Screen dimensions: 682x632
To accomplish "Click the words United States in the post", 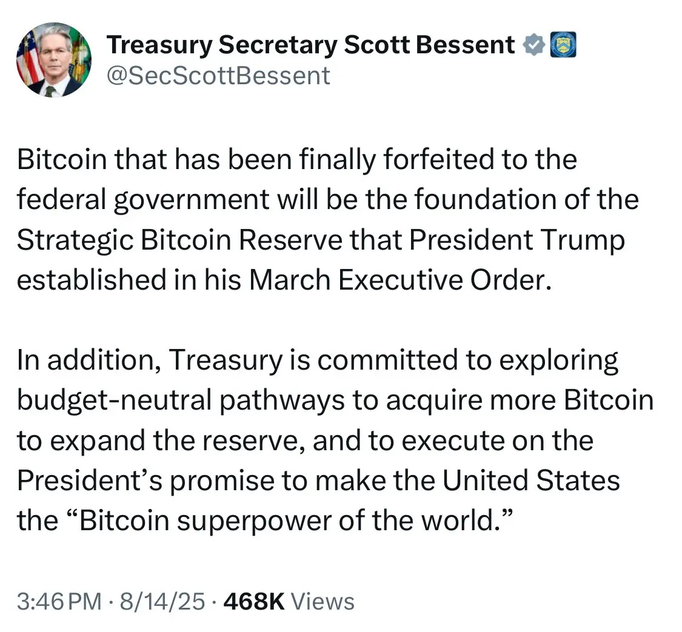I will click(531, 481).
